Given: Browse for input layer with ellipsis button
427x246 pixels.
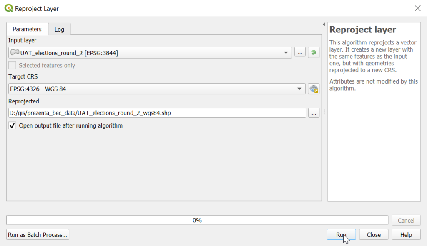Looking at the screenshot, I should (x=300, y=53).
